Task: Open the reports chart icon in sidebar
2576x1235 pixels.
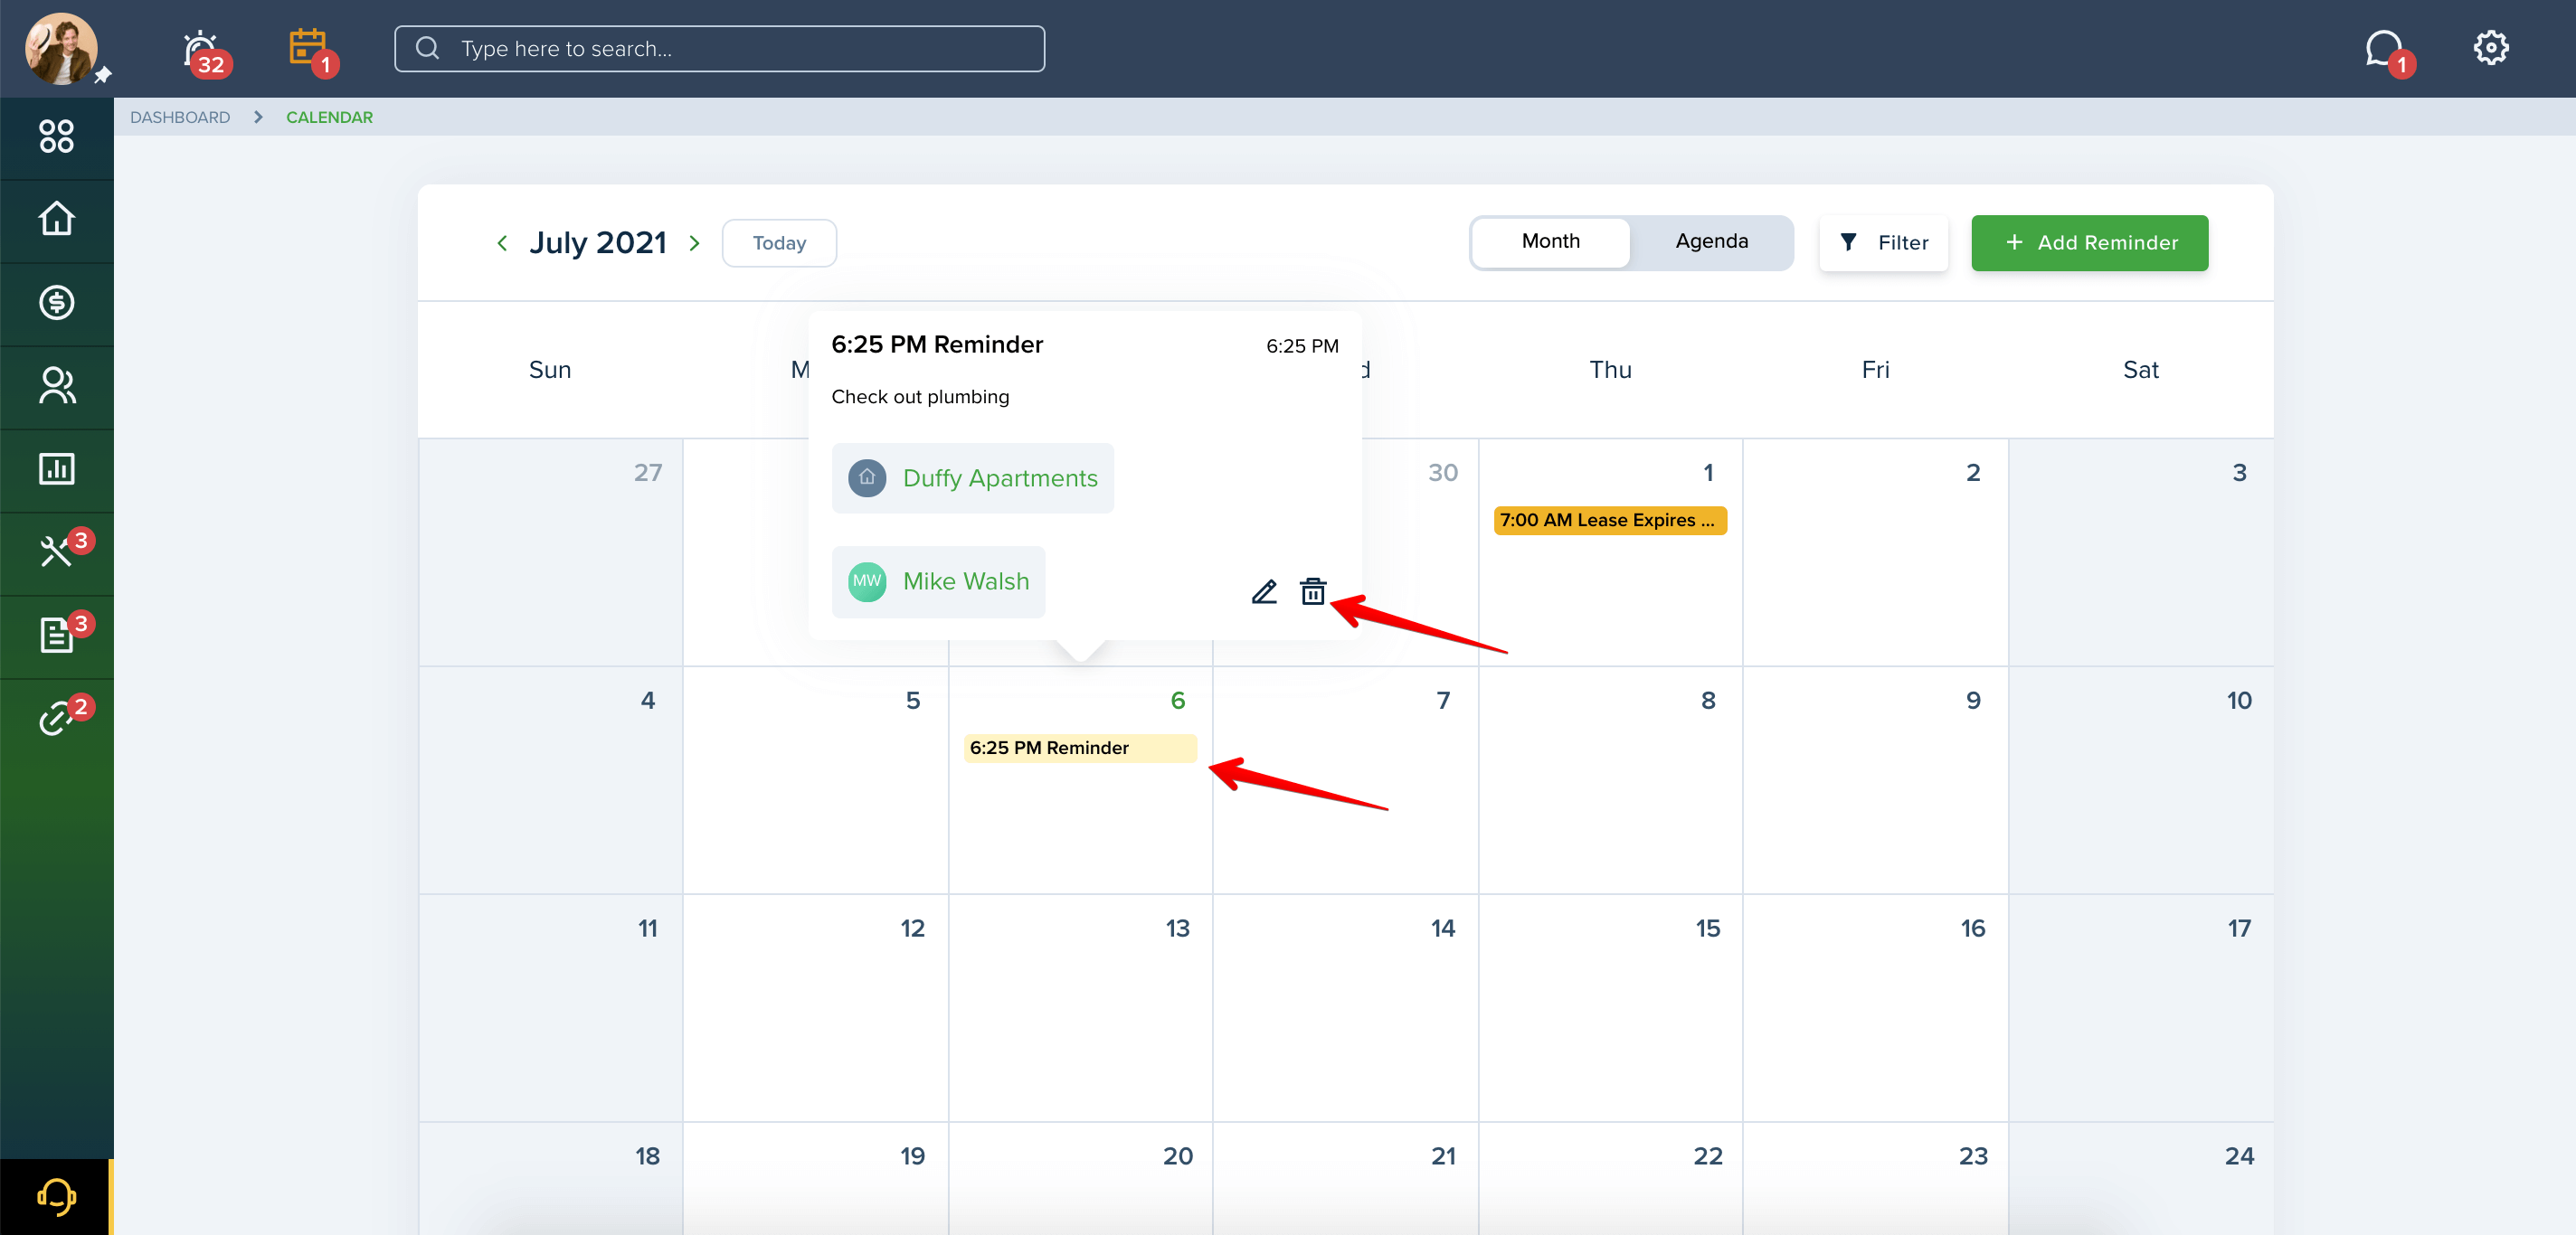Action: pyautogui.click(x=57, y=468)
